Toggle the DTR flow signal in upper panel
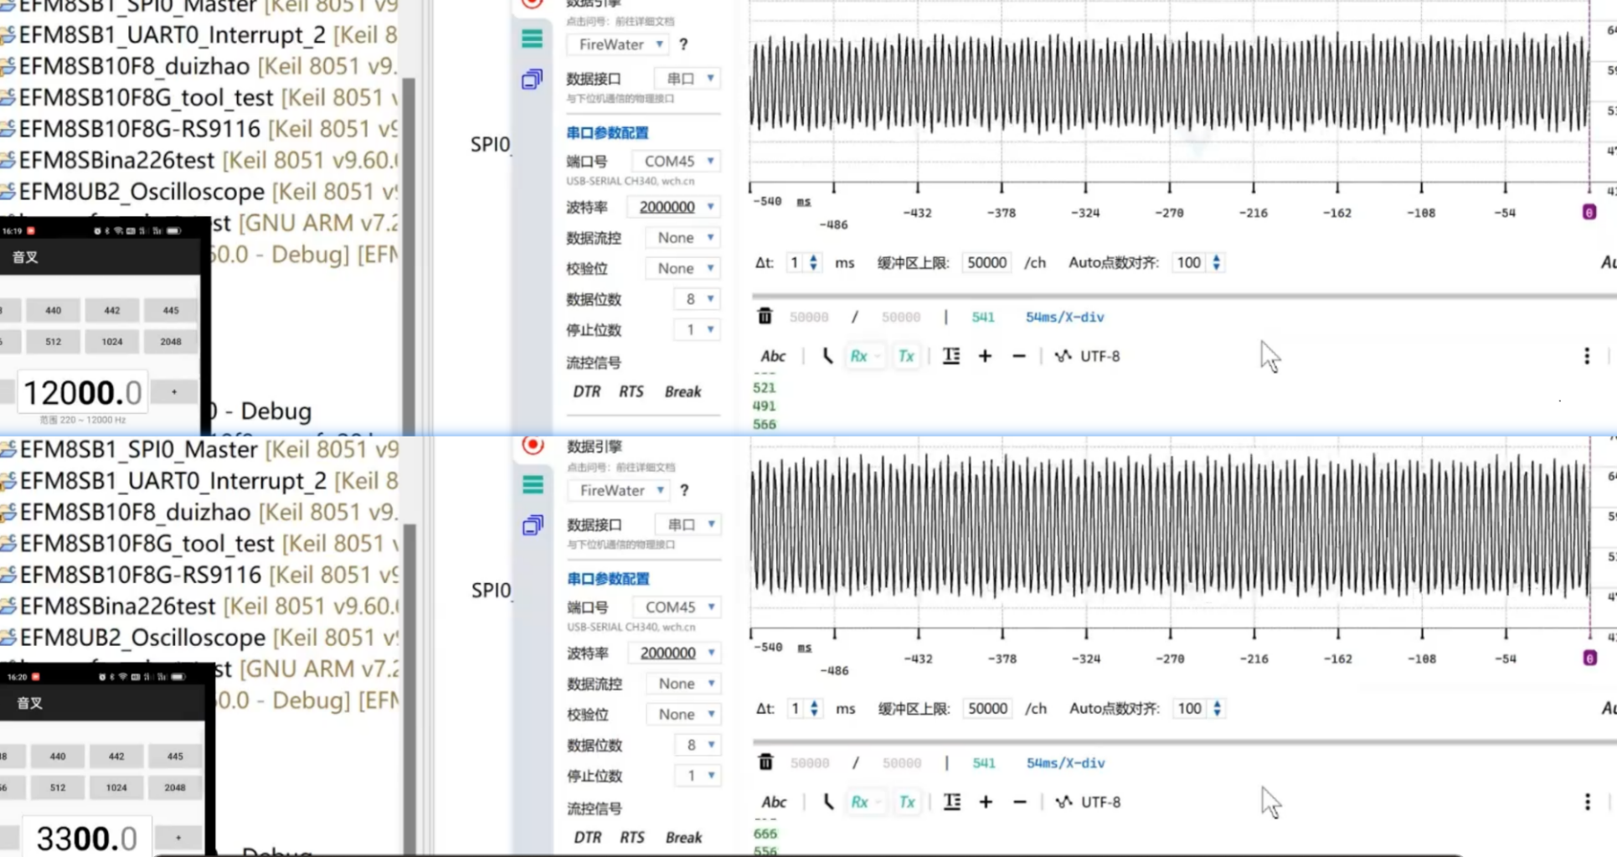Screen dimensions: 1617x857 click(586, 391)
